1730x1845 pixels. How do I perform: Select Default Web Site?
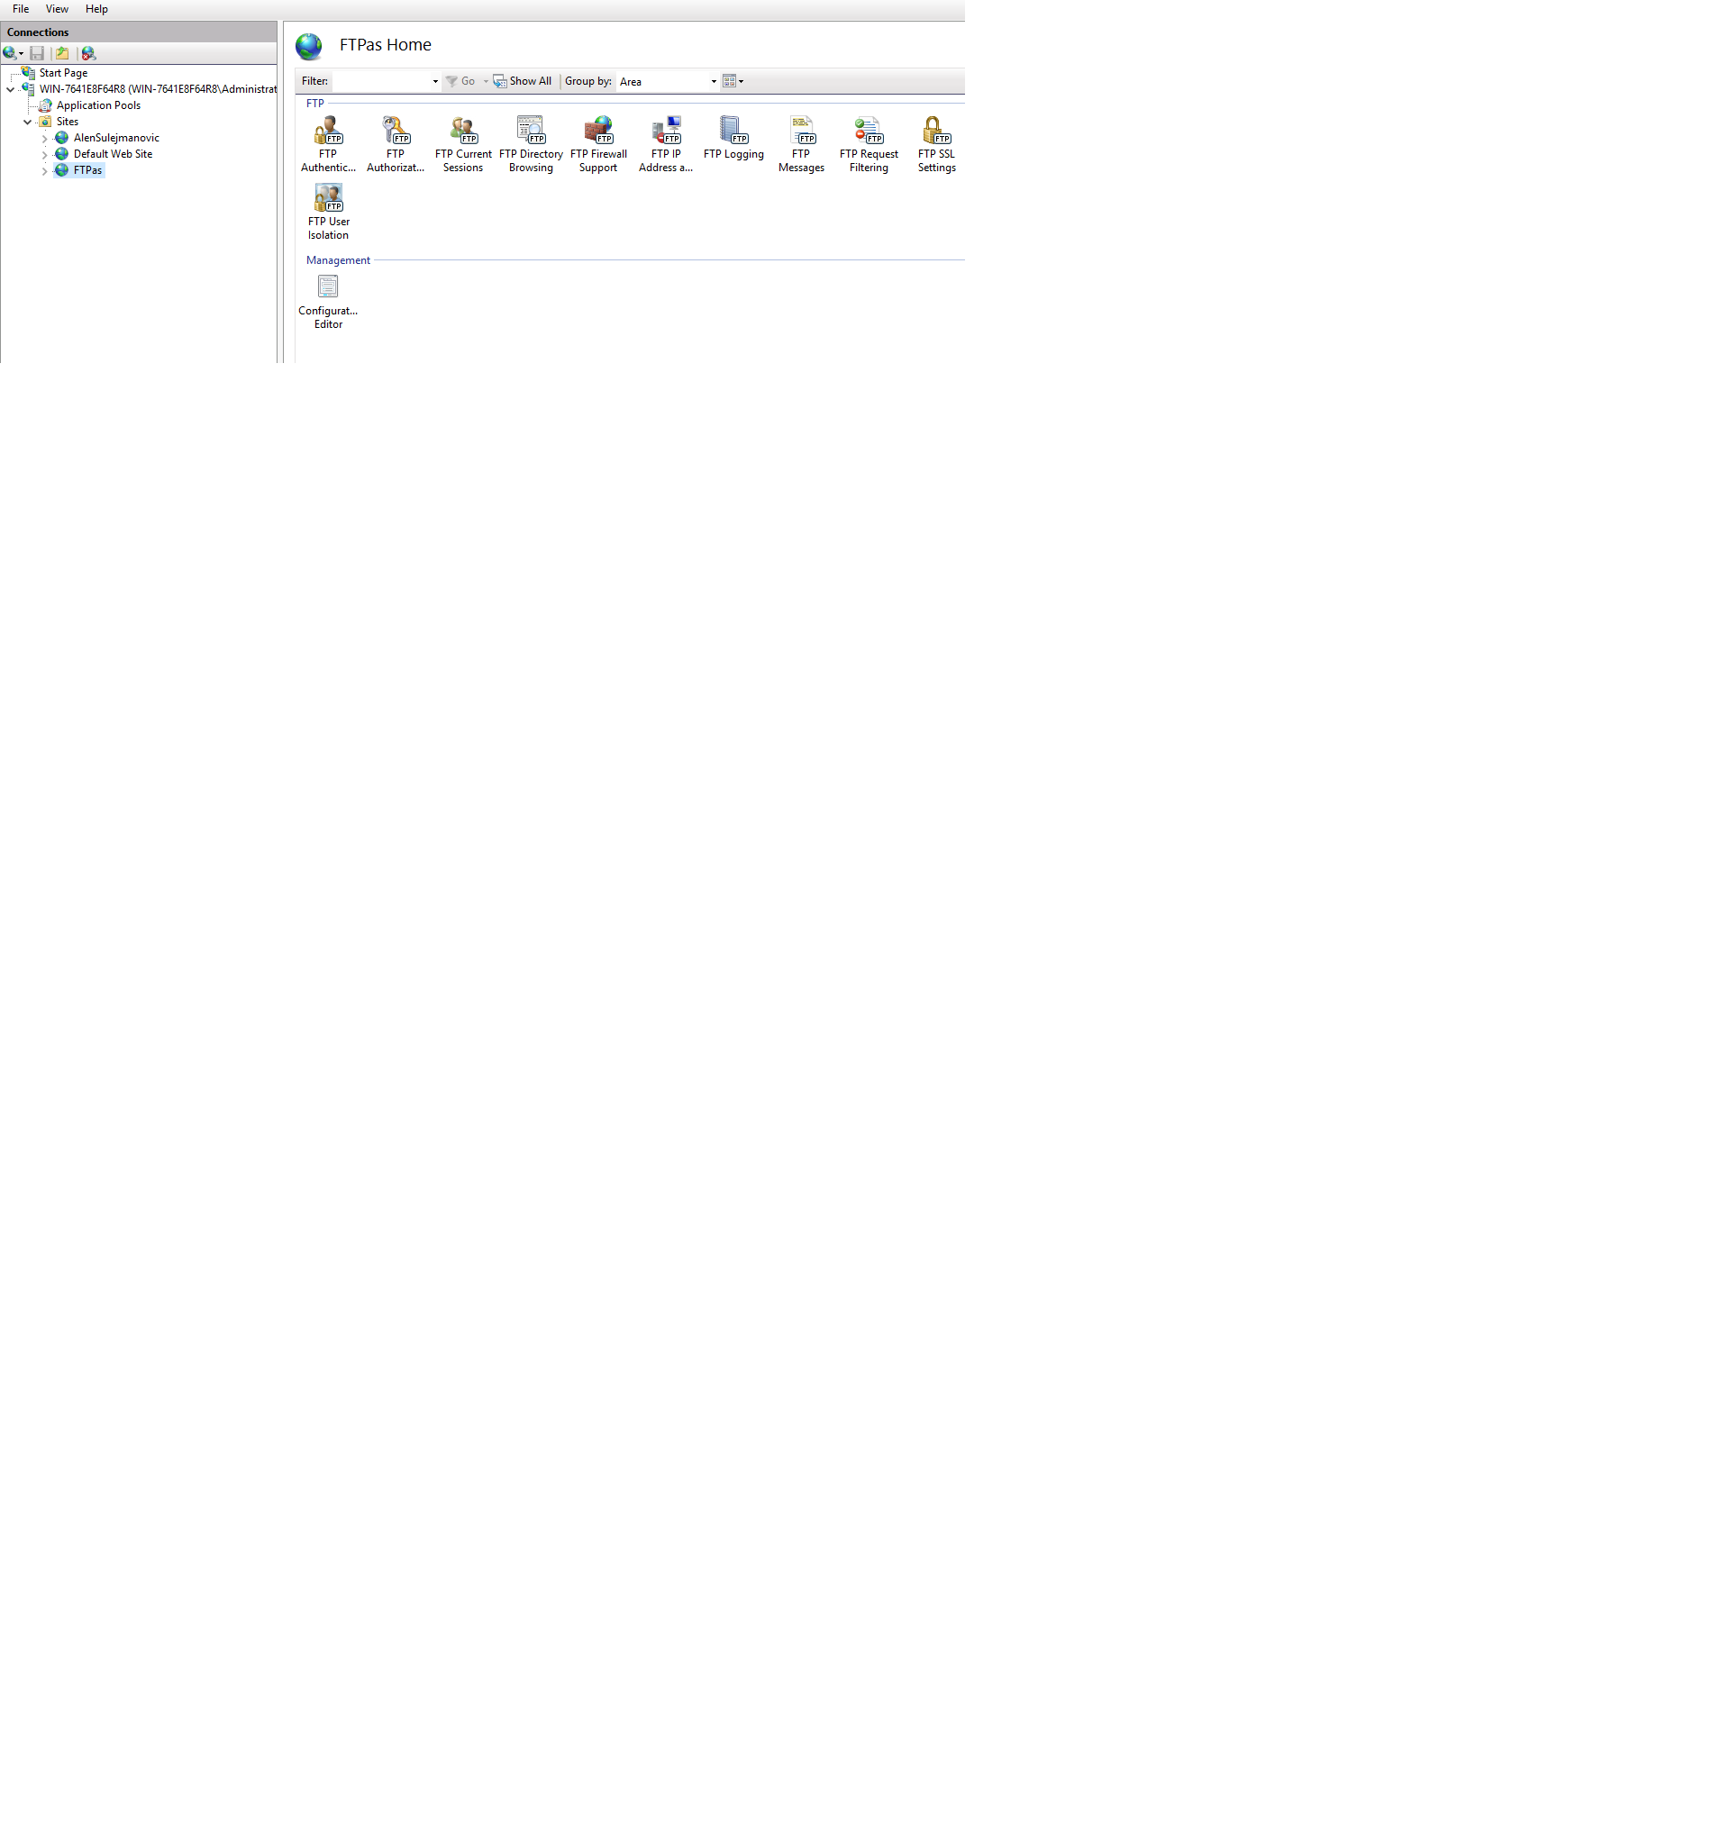pyautogui.click(x=113, y=154)
